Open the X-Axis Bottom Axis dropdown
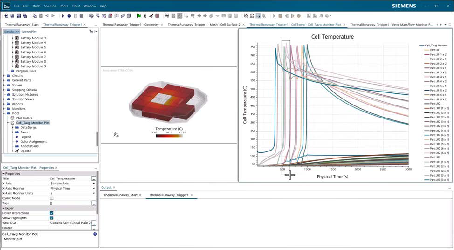 point(94,184)
